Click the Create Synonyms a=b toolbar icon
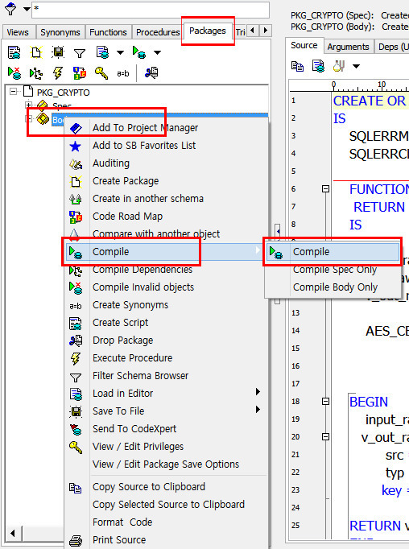409x549 pixels. [123, 73]
